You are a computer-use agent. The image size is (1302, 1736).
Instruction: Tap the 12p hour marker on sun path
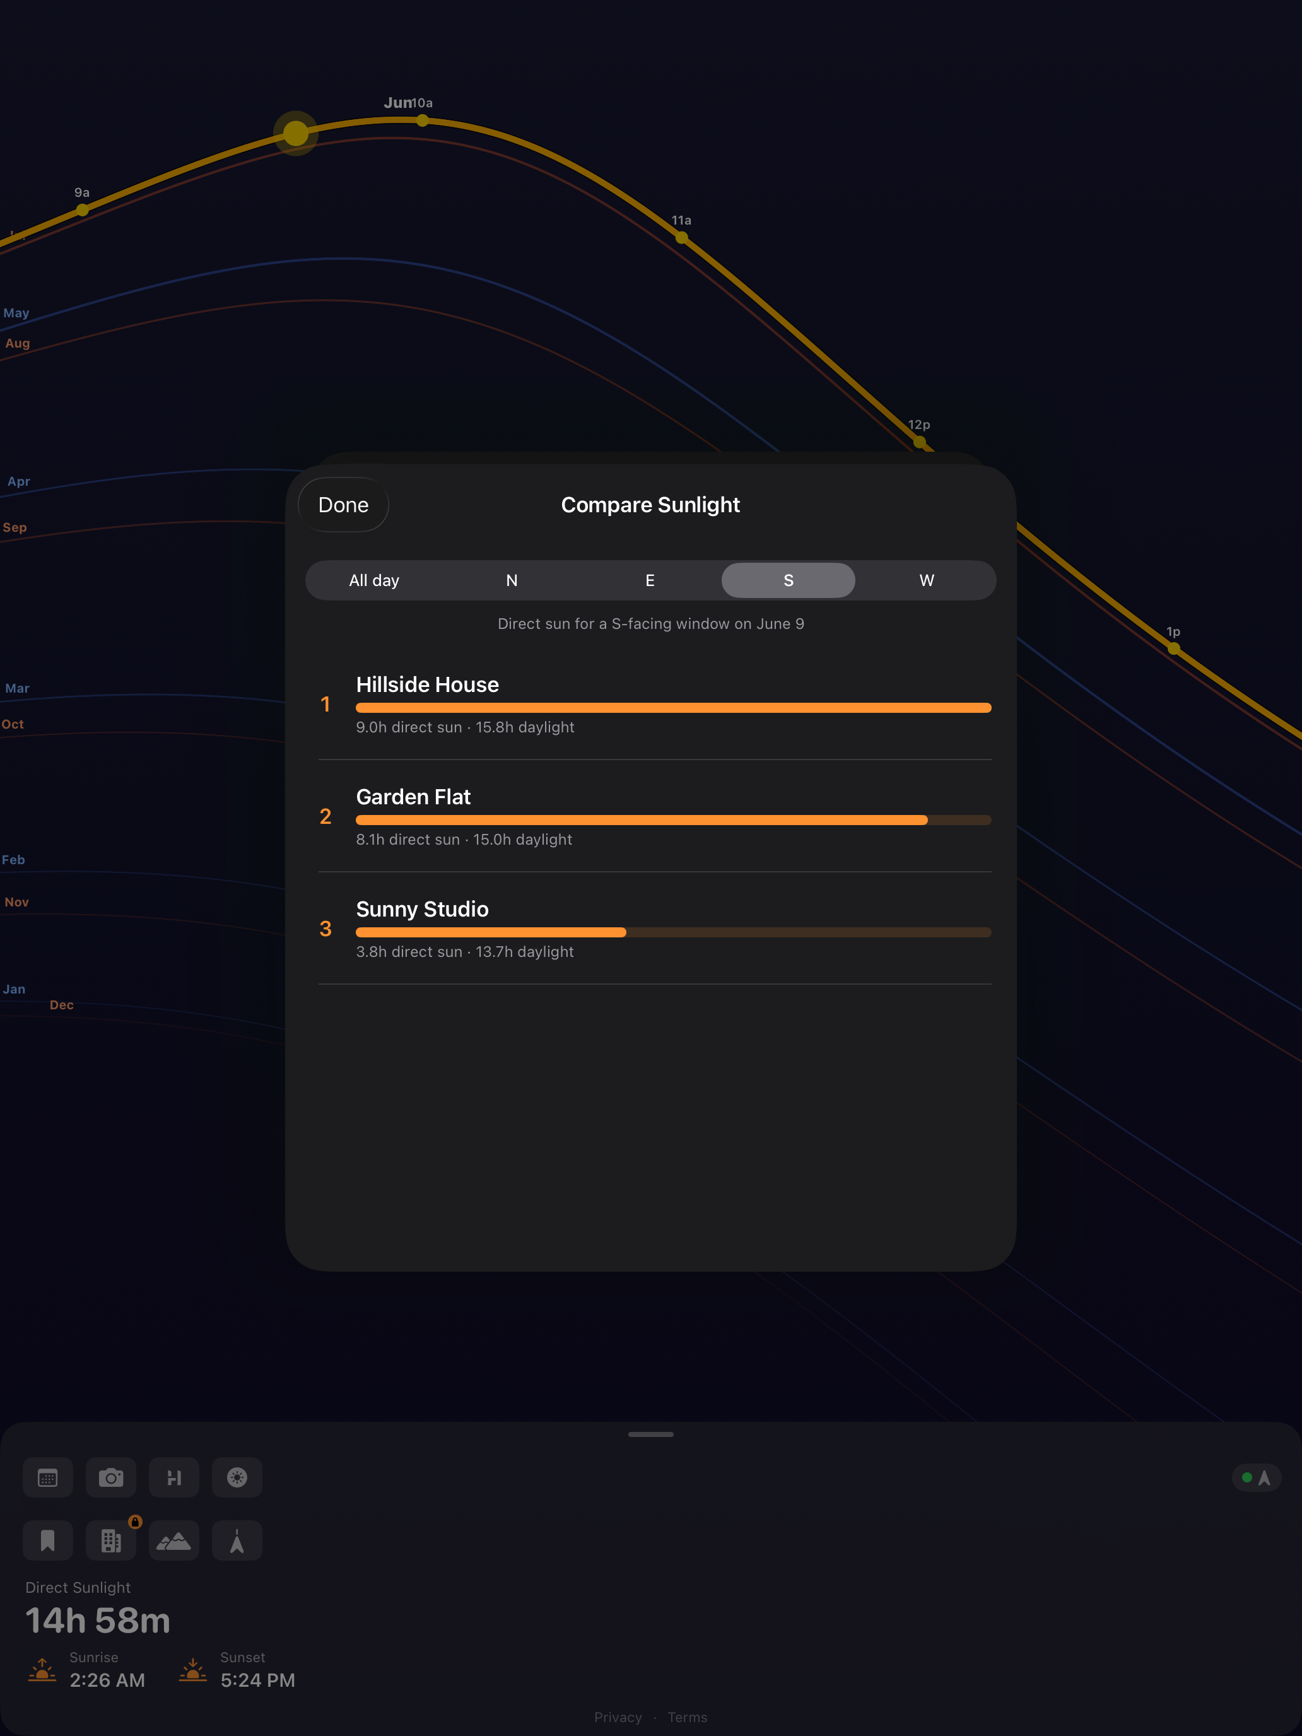(920, 442)
